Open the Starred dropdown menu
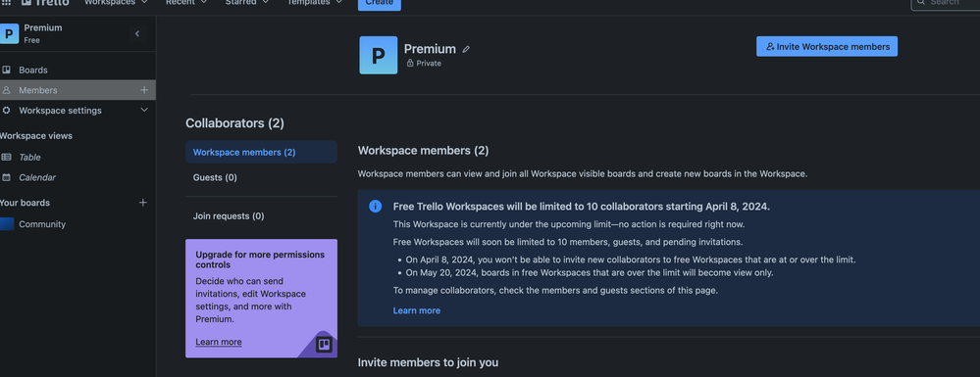This screenshot has width=980, height=377. point(247,3)
